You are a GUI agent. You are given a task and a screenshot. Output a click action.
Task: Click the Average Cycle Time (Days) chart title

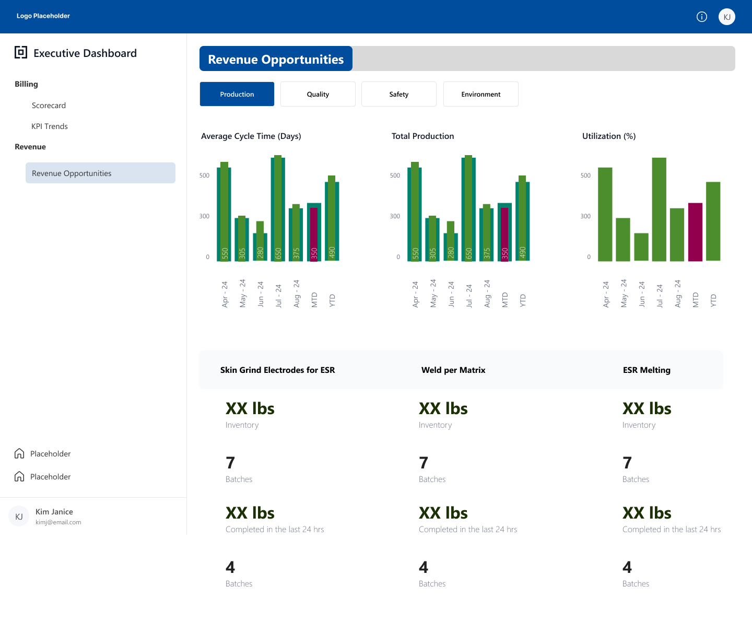[251, 136]
